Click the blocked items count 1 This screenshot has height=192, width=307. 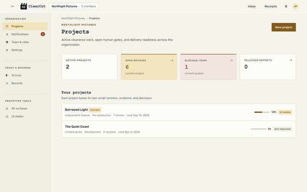pyautogui.click(x=186, y=67)
